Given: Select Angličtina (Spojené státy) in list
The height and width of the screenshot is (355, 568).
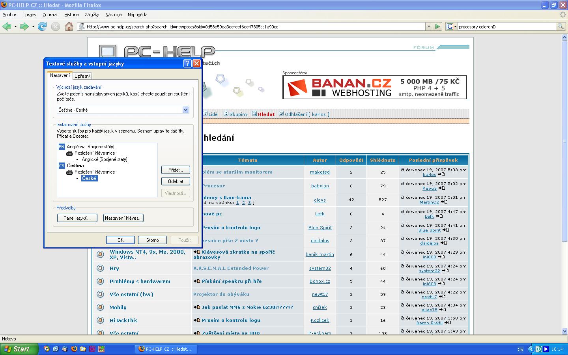Looking at the screenshot, I should tap(90, 147).
